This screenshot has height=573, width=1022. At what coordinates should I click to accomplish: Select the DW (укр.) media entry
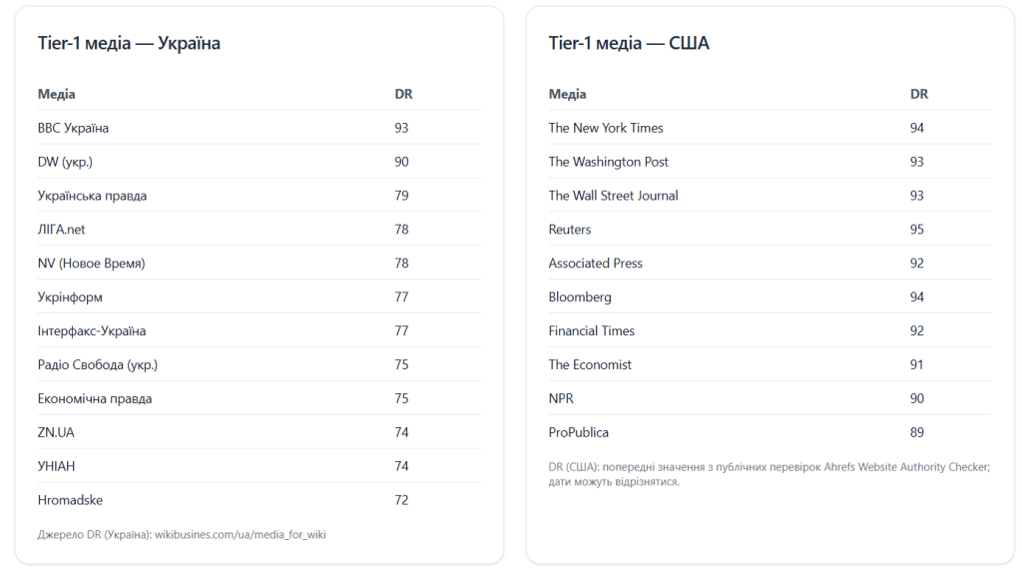[x=65, y=162]
